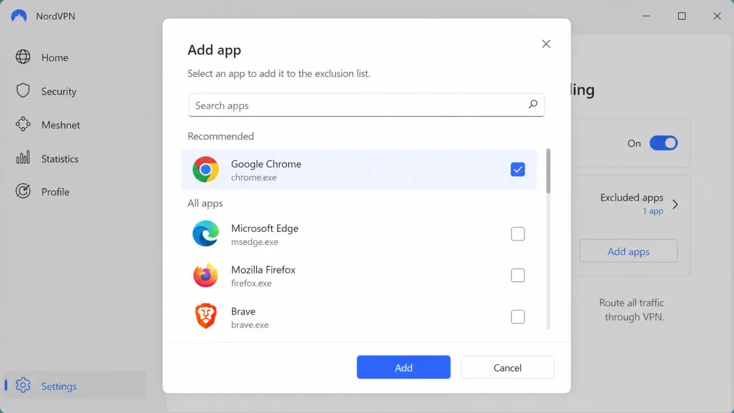This screenshot has width=734, height=413.
Task: Click the blue Add button
Action: [x=404, y=367]
